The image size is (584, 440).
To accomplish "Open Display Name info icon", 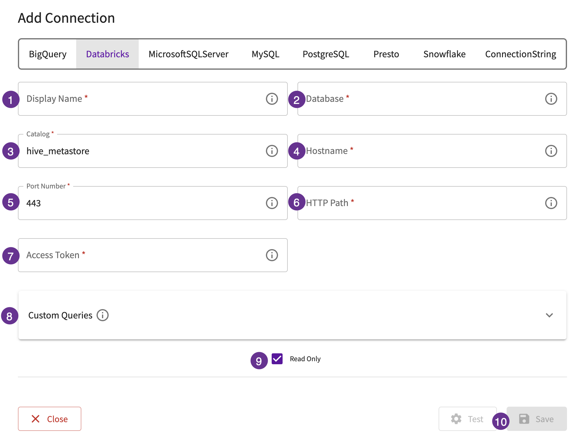I will point(272,99).
